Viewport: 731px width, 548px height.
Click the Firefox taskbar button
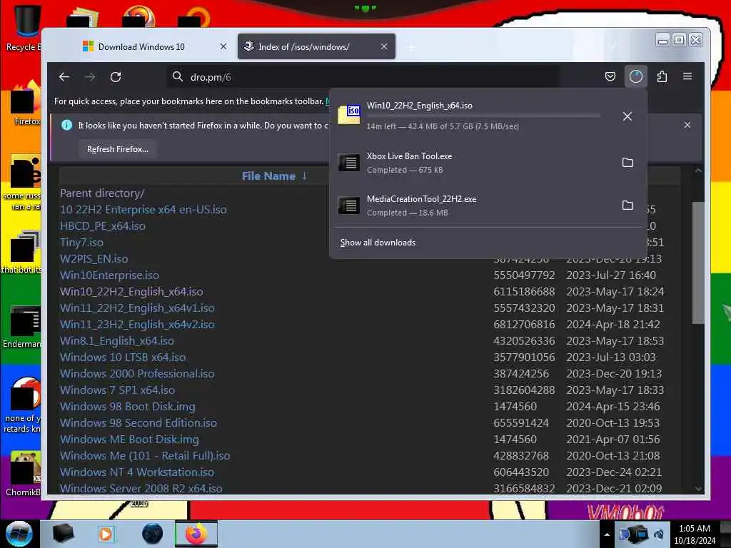pyautogui.click(x=196, y=534)
